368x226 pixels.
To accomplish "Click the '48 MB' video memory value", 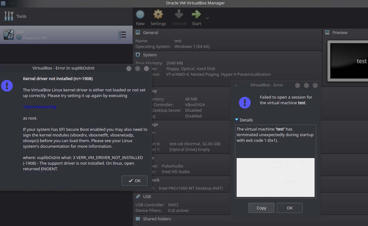I will coord(191,99).
